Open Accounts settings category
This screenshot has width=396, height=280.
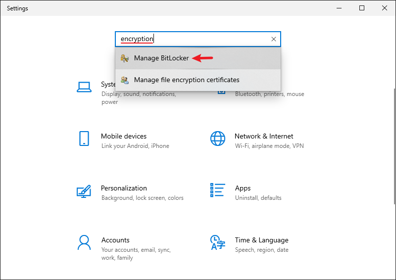[x=115, y=240]
